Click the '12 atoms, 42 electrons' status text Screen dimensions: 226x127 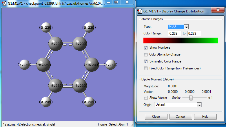pos(29,124)
